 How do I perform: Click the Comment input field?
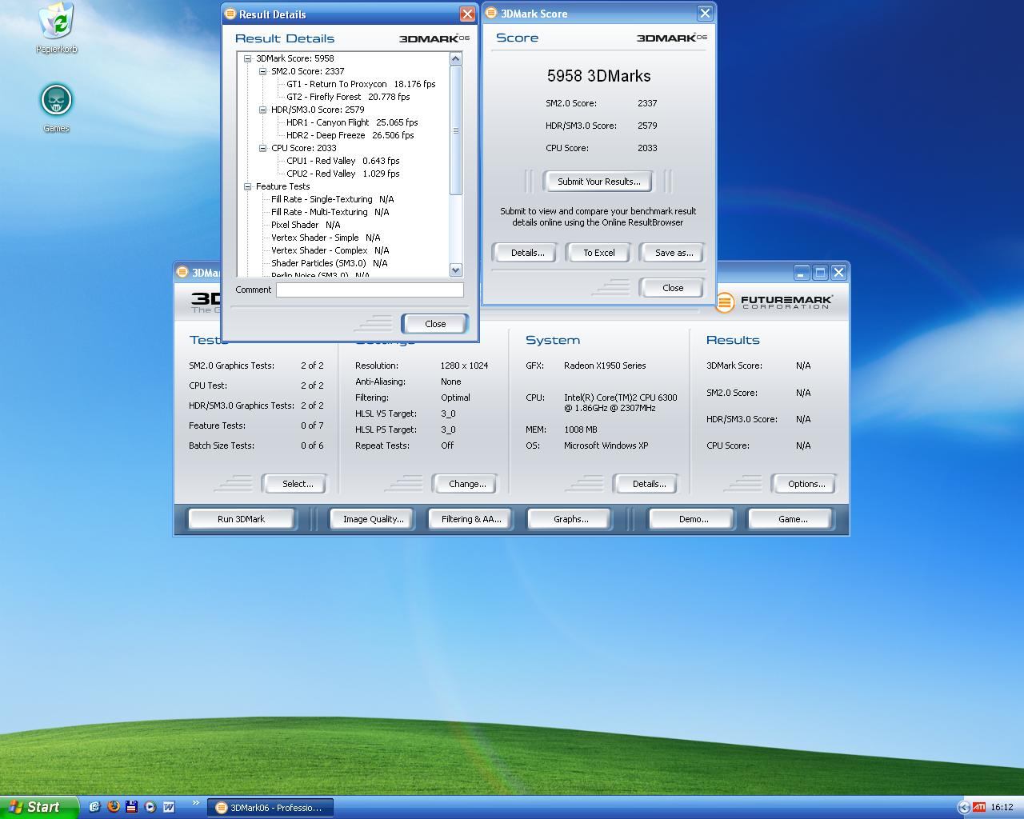coord(370,290)
